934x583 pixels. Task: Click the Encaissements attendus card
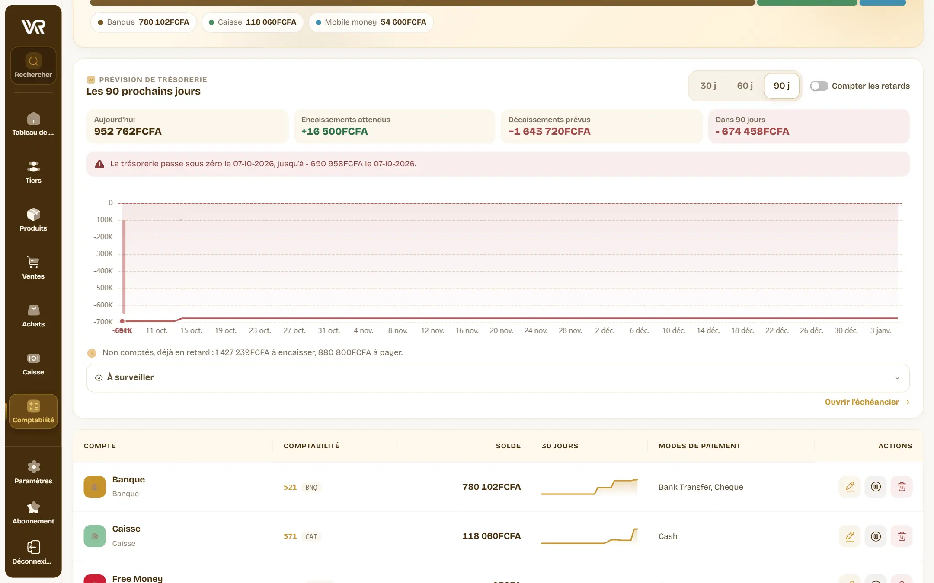[394, 126]
